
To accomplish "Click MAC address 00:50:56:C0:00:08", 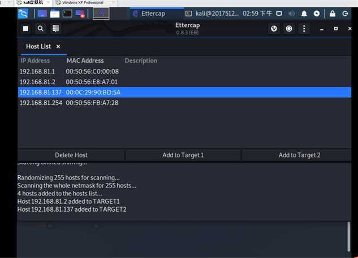I will 92,72.
